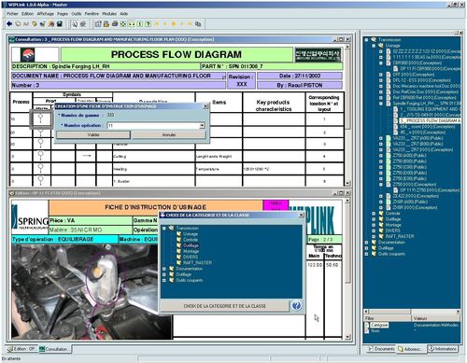467x363 pixels.
Task: Expand the Controle node in right tree
Action: [374, 214]
